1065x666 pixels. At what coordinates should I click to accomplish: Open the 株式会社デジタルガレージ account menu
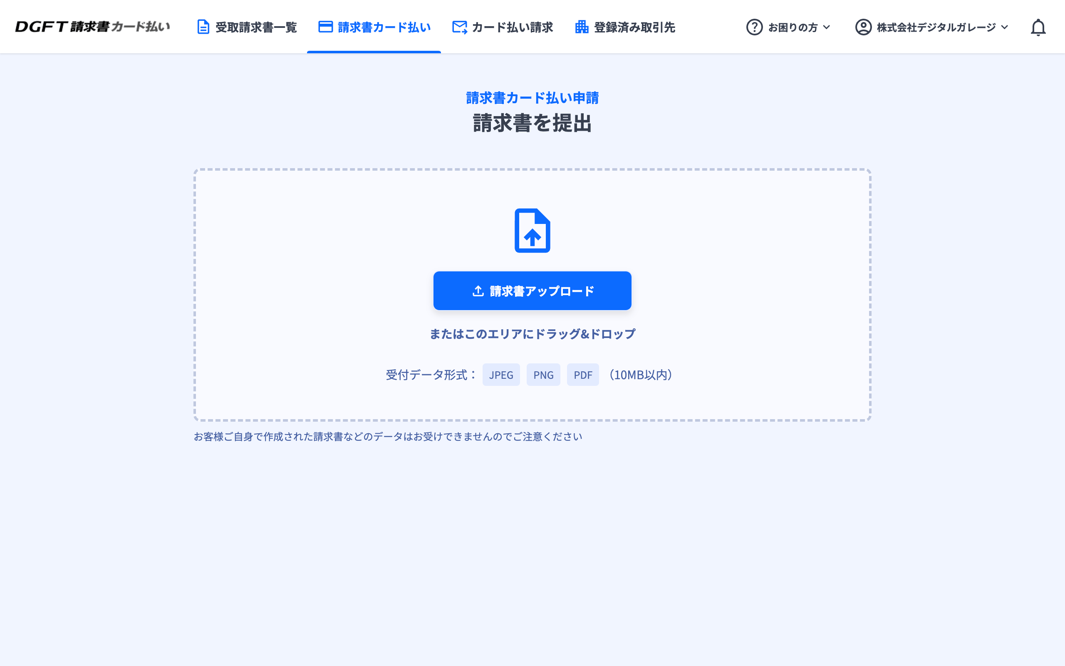coord(936,27)
